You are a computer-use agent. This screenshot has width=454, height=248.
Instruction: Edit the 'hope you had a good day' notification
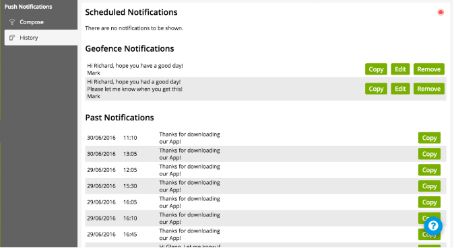pyautogui.click(x=400, y=89)
